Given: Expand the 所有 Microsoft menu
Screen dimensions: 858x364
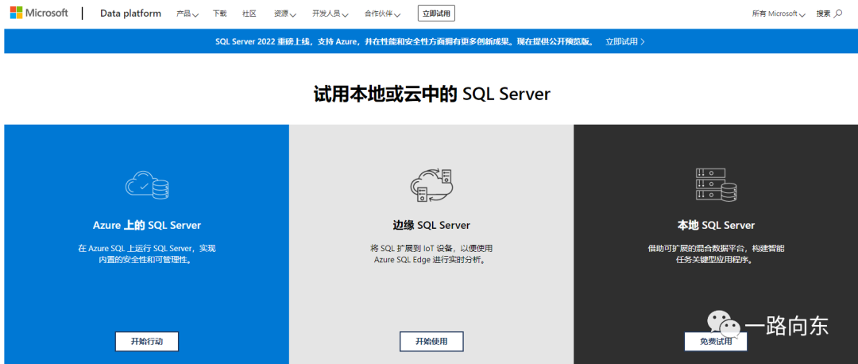Looking at the screenshot, I should [779, 14].
